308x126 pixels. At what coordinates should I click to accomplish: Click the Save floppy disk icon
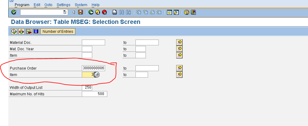click(80, 12)
